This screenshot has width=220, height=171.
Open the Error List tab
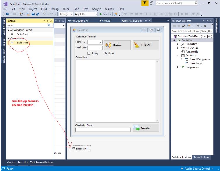[x=23, y=163]
